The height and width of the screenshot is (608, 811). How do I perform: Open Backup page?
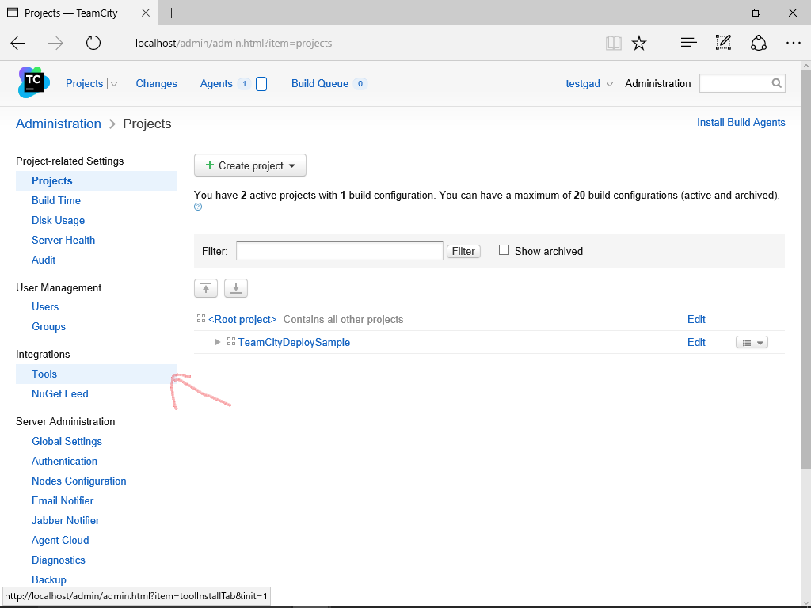tap(48, 580)
